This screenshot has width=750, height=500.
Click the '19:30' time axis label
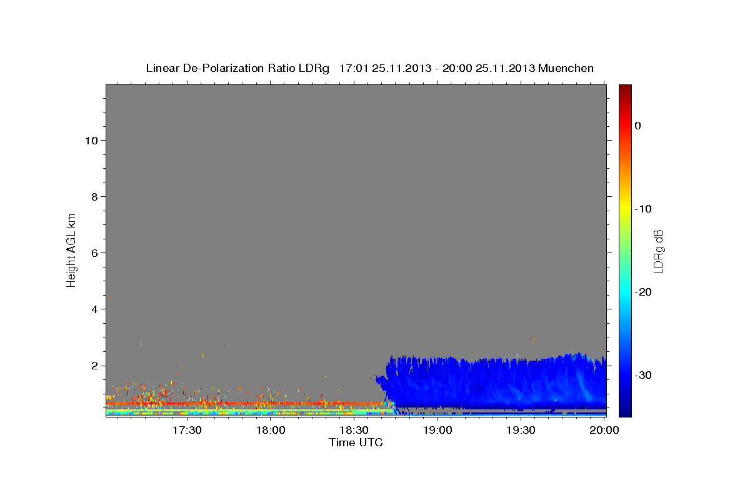point(521,430)
